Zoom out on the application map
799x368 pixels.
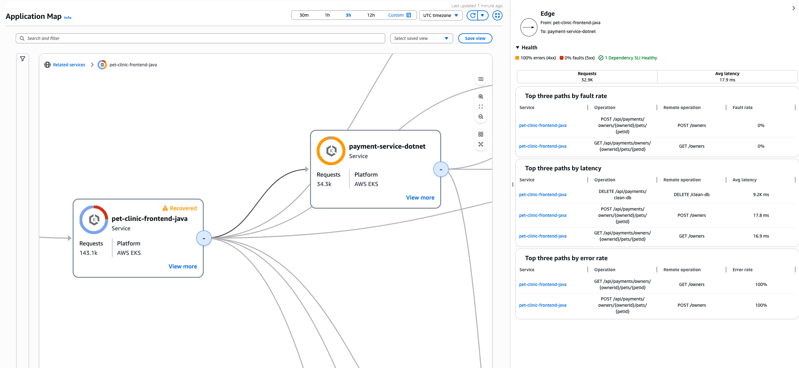[x=481, y=117]
